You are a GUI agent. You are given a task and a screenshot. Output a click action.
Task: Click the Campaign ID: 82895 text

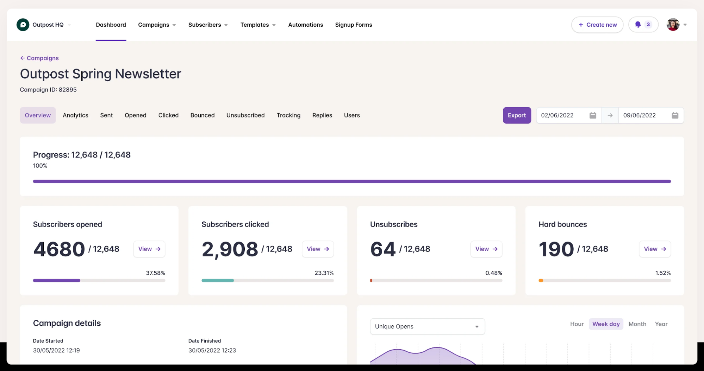point(48,90)
